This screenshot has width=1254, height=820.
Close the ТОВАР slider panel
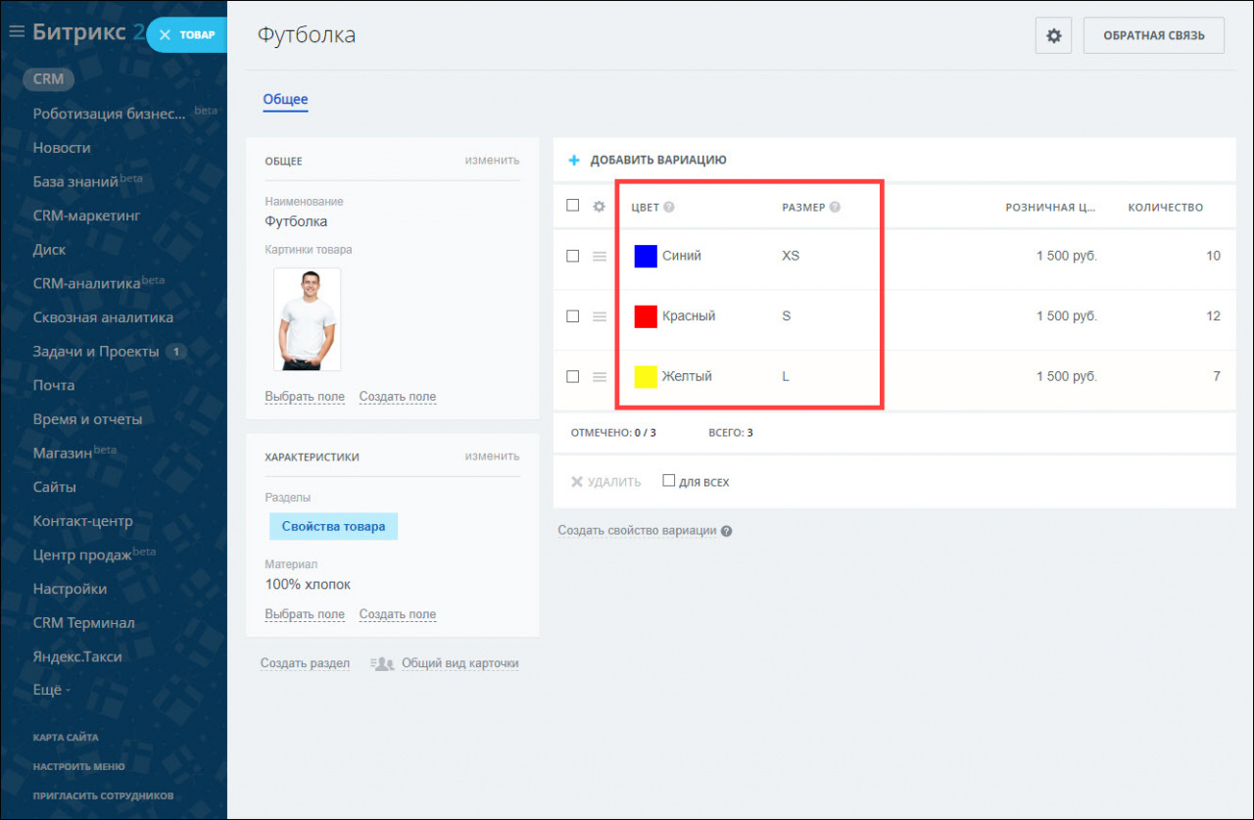tap(165, 35)
